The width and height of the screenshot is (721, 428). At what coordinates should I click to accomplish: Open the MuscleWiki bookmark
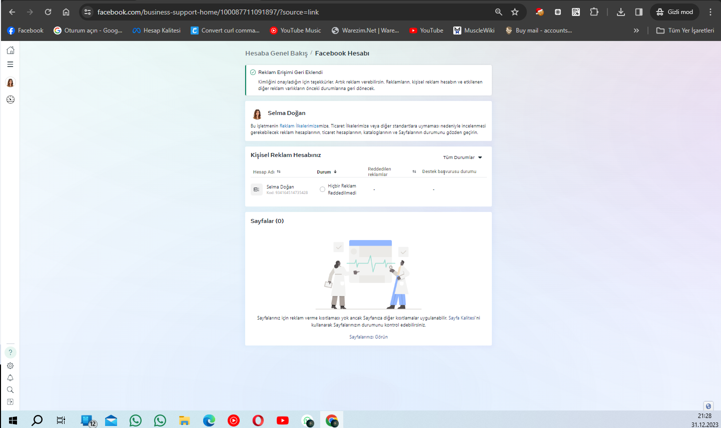click(474, 30)
